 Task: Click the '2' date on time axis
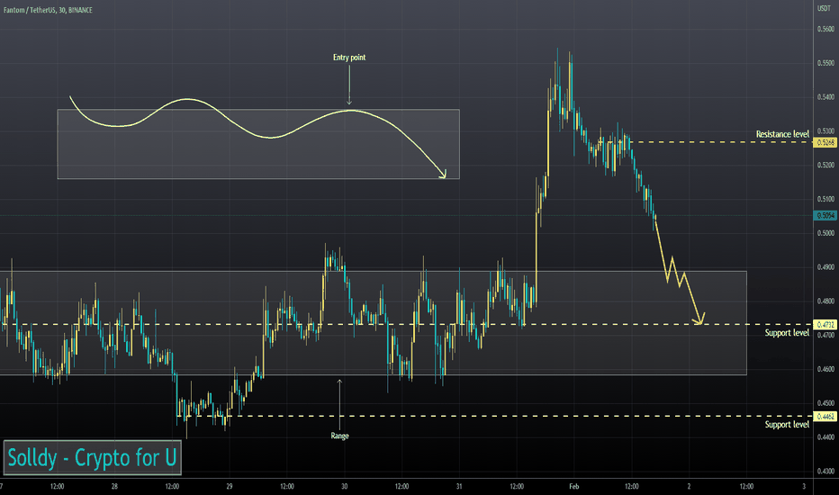[x=690, y=486]
